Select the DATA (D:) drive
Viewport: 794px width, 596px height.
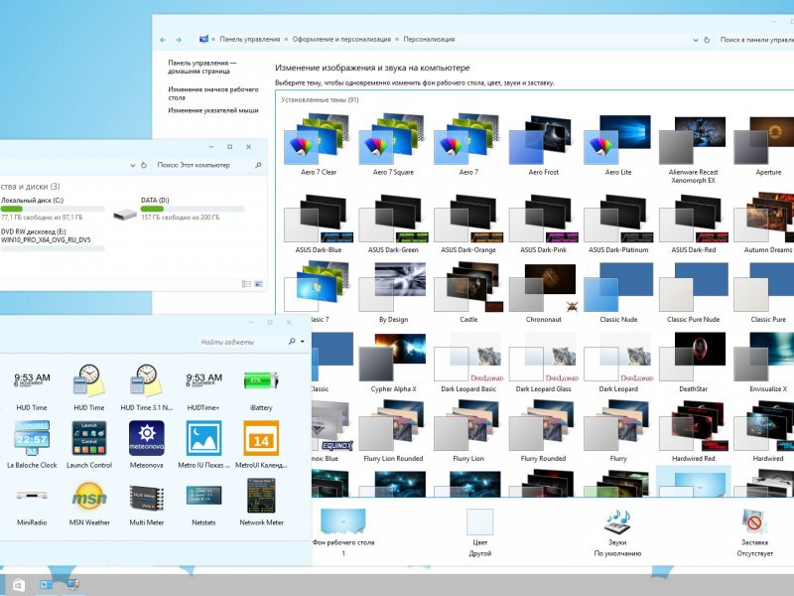point(179,209)
